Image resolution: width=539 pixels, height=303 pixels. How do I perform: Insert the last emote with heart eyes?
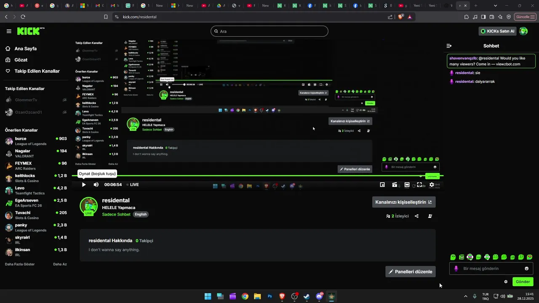coord(530,257)
